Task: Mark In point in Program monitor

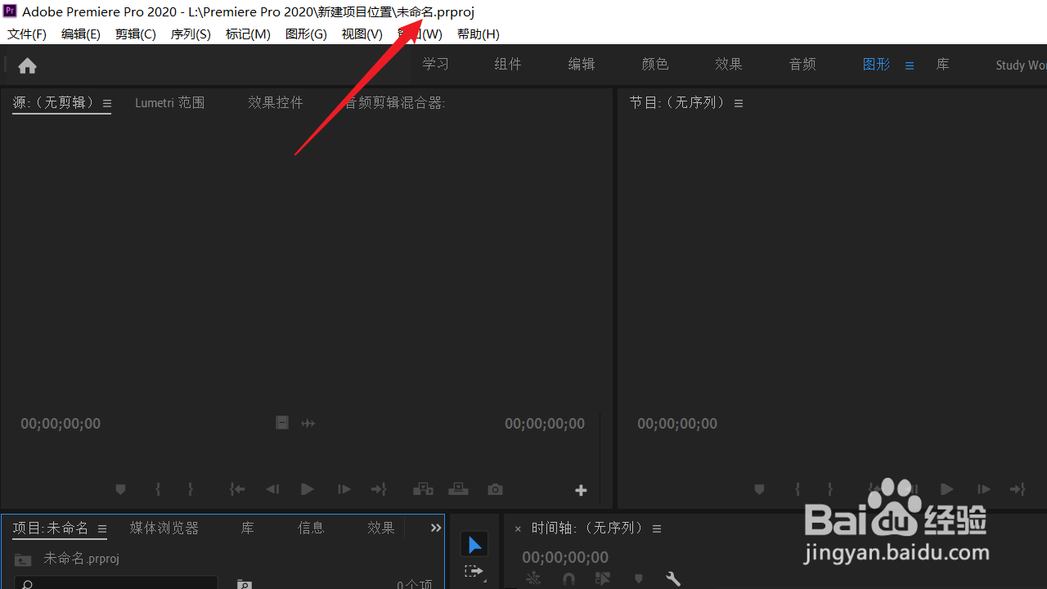Action: [798, 489]
